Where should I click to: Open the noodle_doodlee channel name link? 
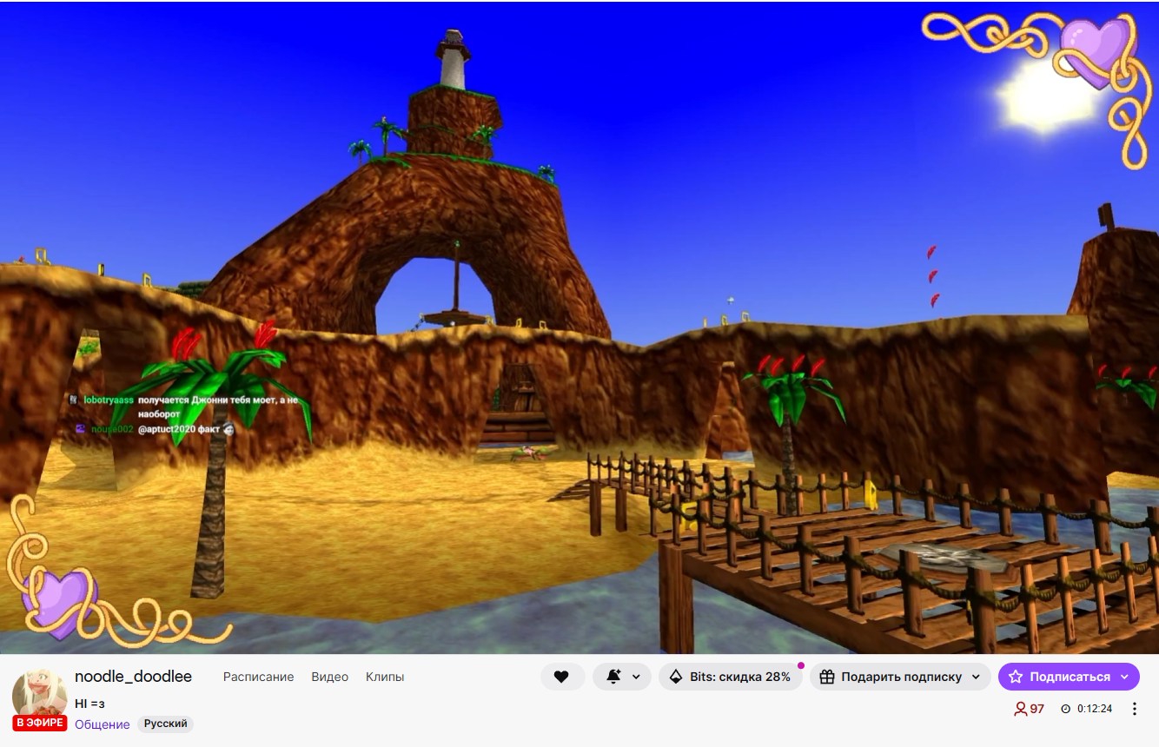coord(133,677)
